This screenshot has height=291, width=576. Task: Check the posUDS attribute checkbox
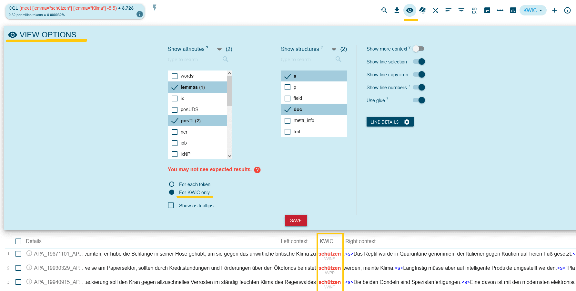click(x=175, y=110)
